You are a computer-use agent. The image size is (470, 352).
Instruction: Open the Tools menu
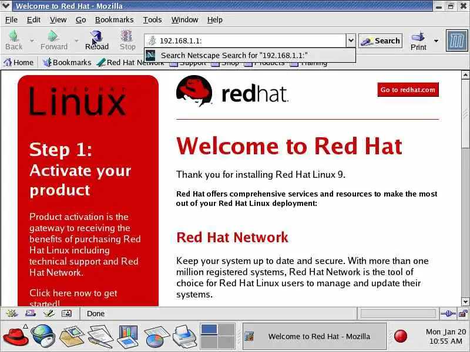(x=152, y=20)
